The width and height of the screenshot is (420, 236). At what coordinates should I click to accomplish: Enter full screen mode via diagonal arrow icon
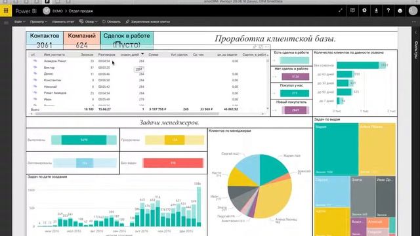341,10
